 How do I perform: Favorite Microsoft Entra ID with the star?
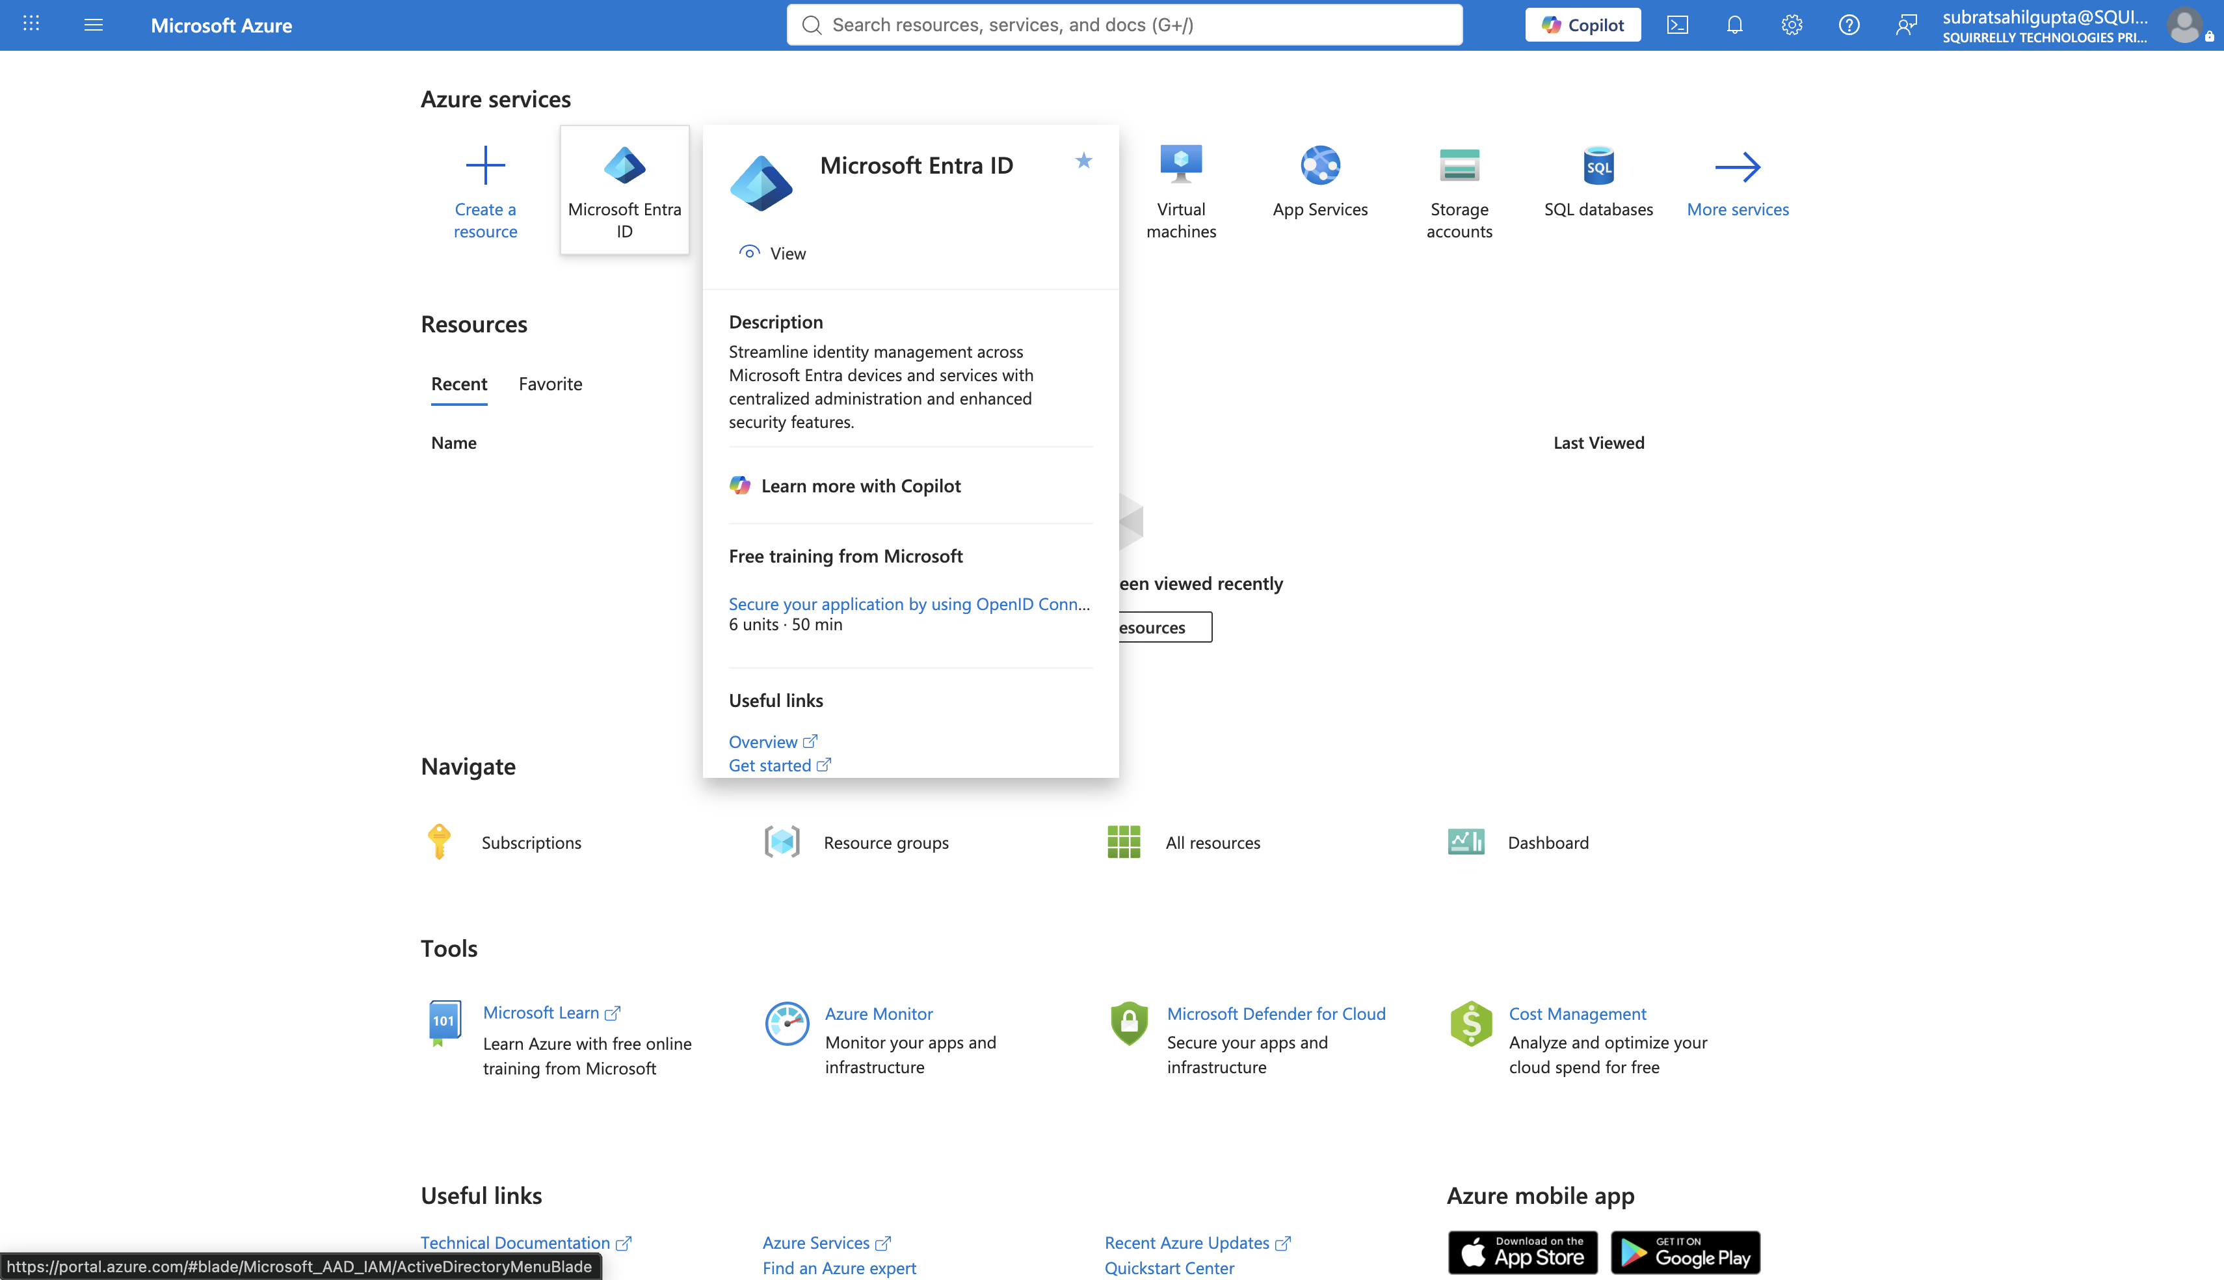(1083, 160)
